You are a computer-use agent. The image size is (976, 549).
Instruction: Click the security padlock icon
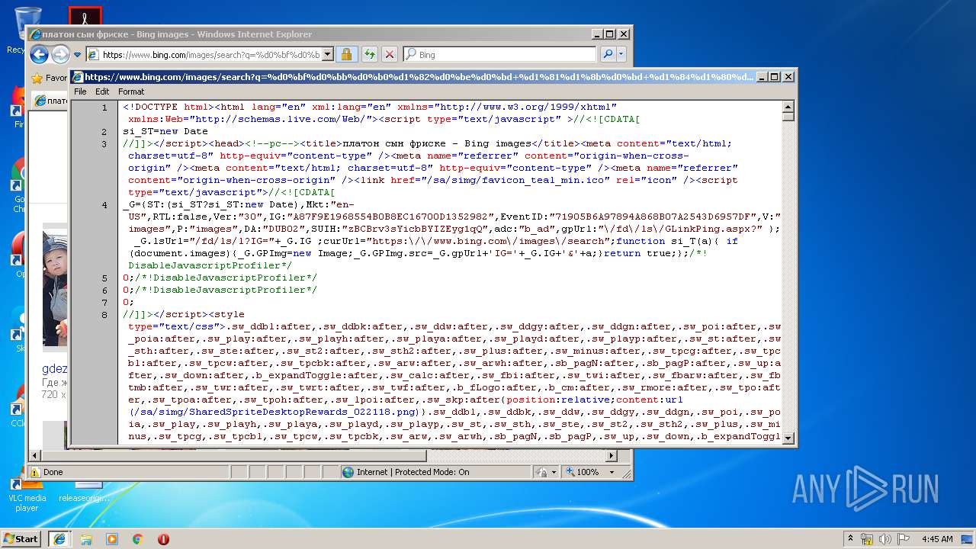tap(346, 54)
